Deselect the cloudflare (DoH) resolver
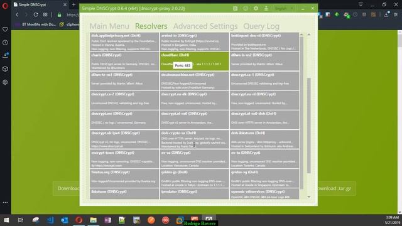Screen dimensions: 402x226 194,62
